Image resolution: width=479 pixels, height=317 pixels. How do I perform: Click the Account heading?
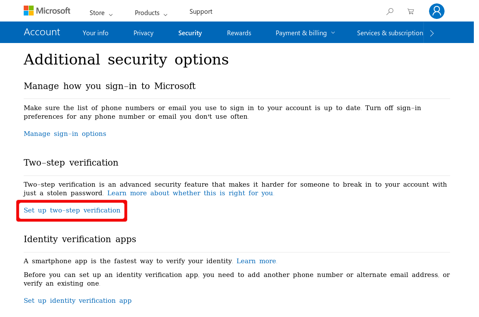pyautogui.click(x=42, y=32)
